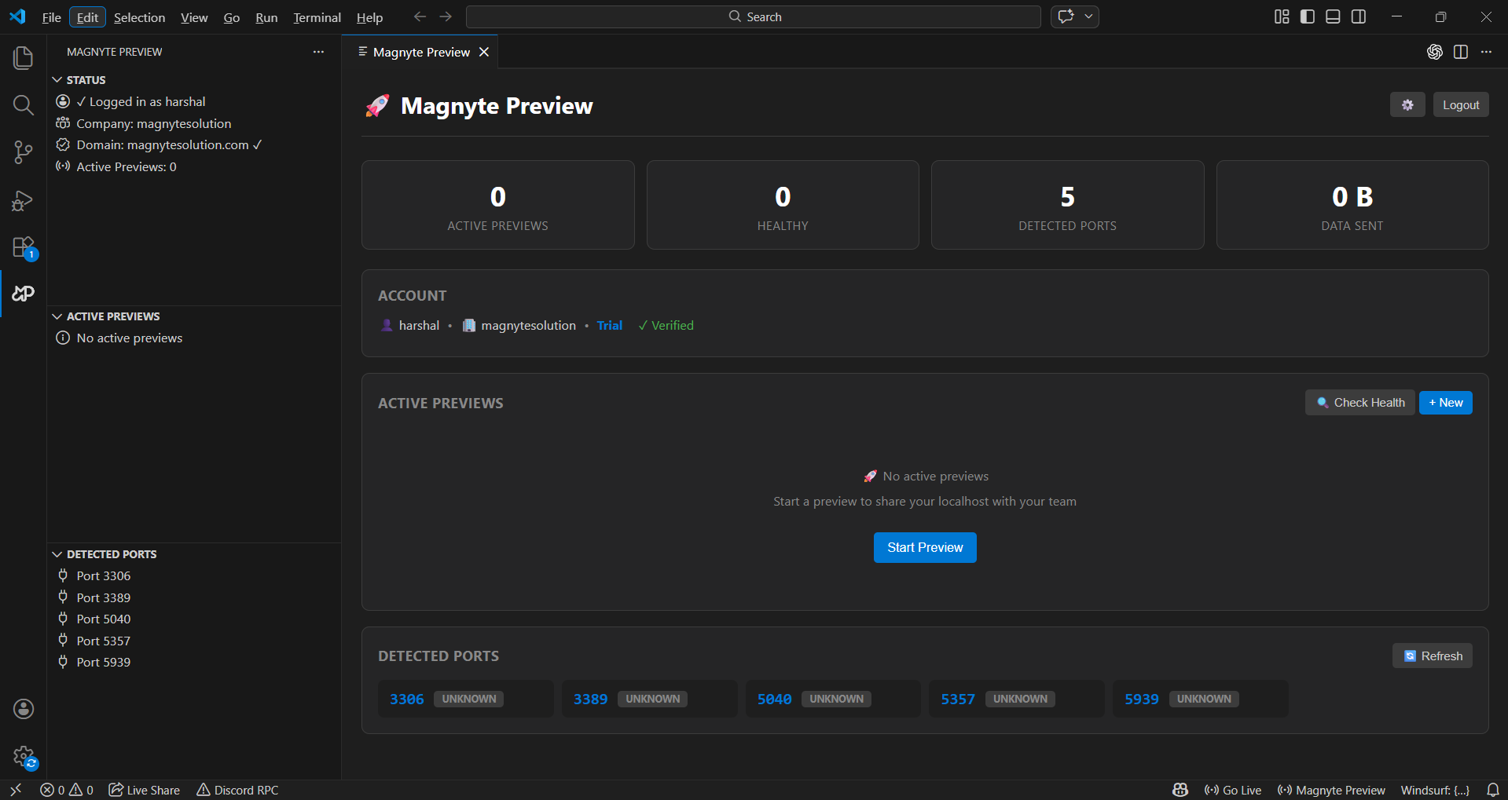Click the Start Preview button
This screenshot has height=800, width=1508.
(x=924, y=547)
